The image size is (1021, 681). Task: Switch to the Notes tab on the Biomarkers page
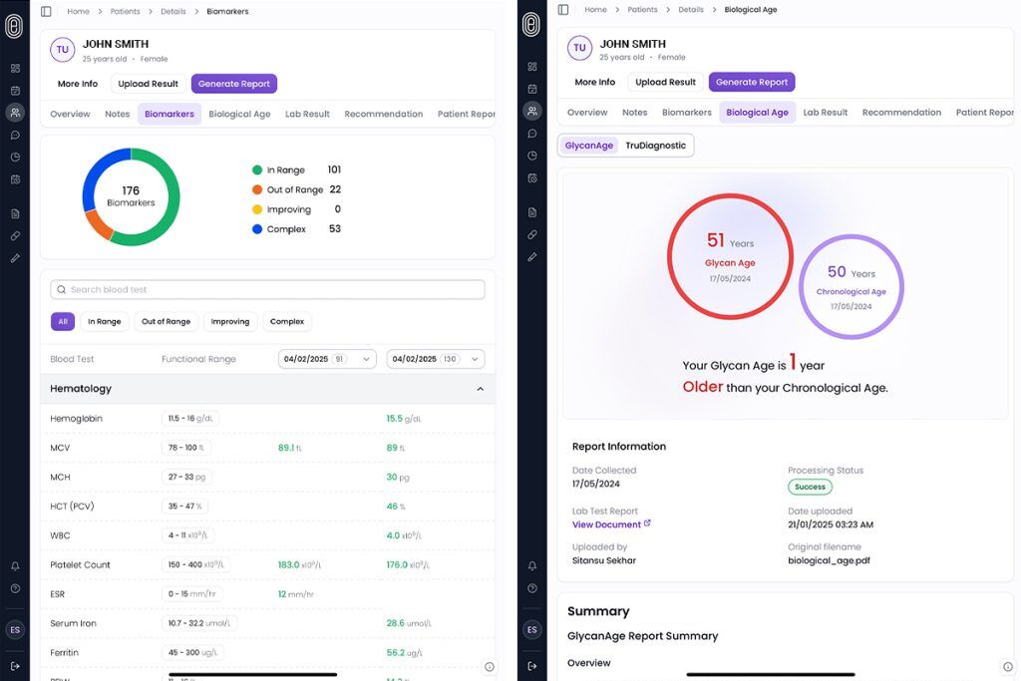(x=118, y=114)
